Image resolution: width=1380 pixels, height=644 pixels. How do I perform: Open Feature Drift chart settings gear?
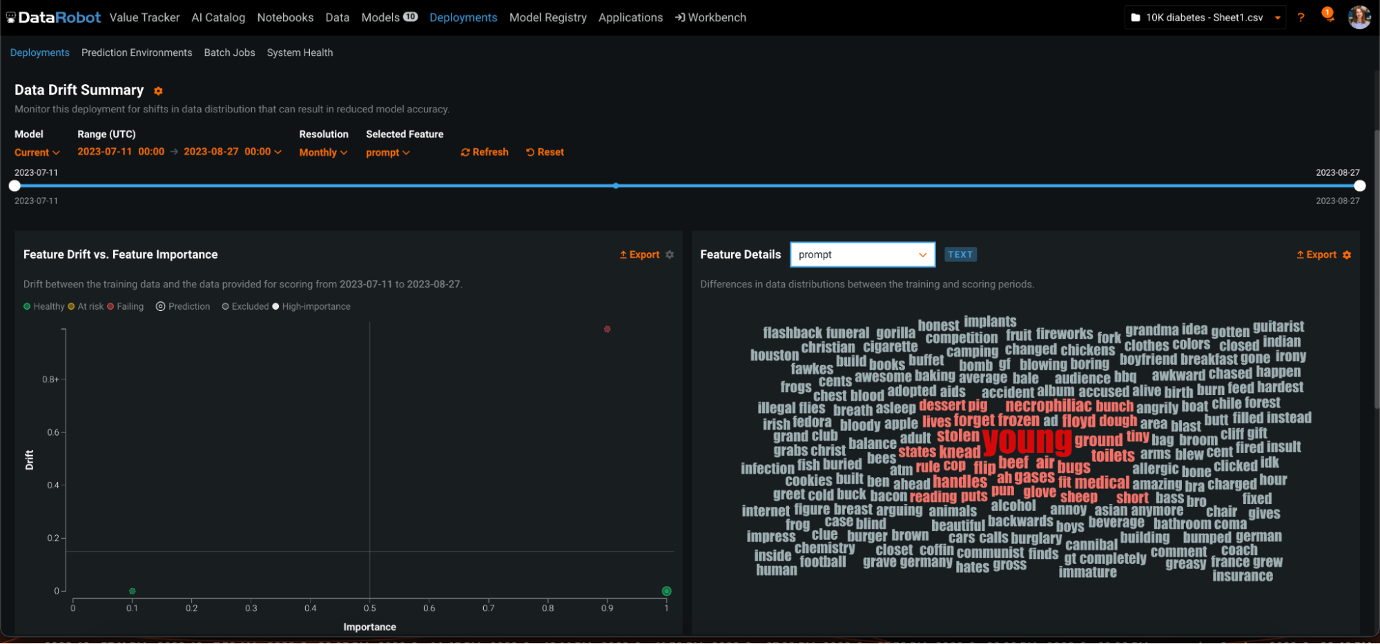click(x=670, y=255)
